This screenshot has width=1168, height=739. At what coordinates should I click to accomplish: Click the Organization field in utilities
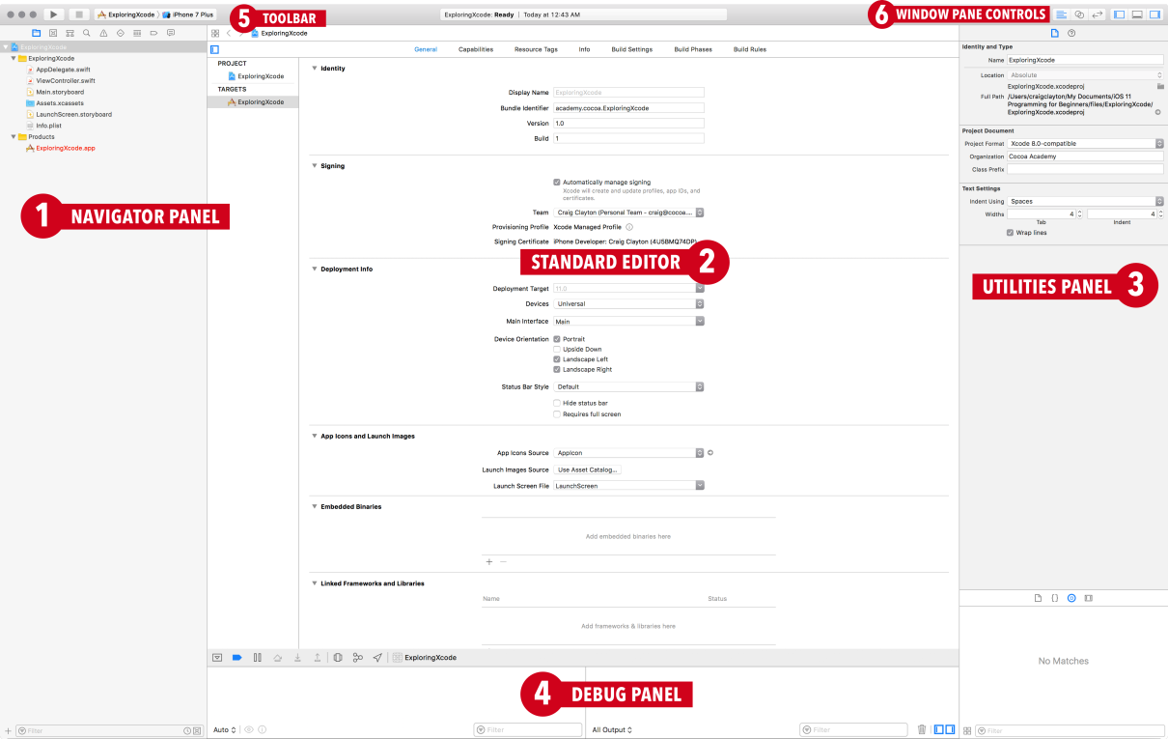pos(1086,156)
